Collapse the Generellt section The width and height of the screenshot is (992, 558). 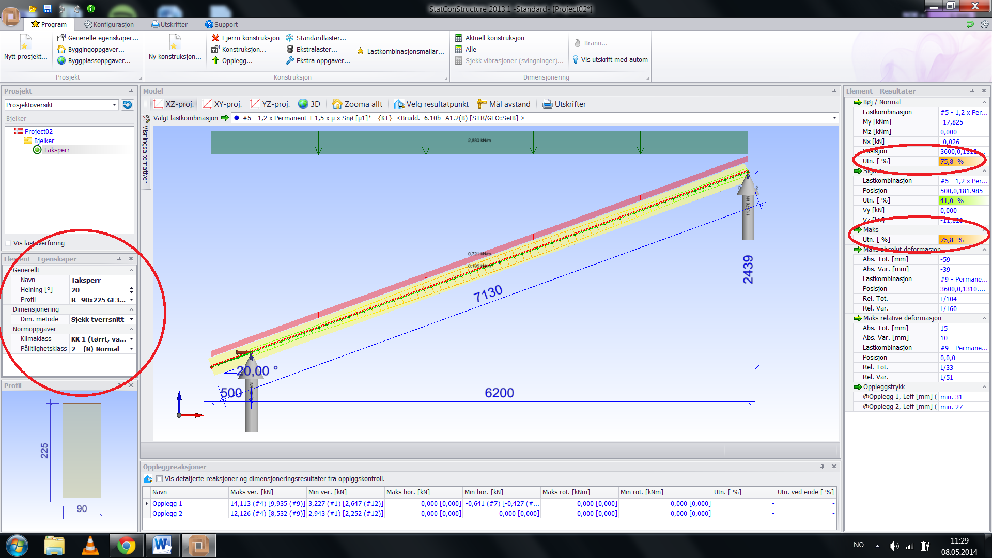pyautogui.click(x=131, y=270)
